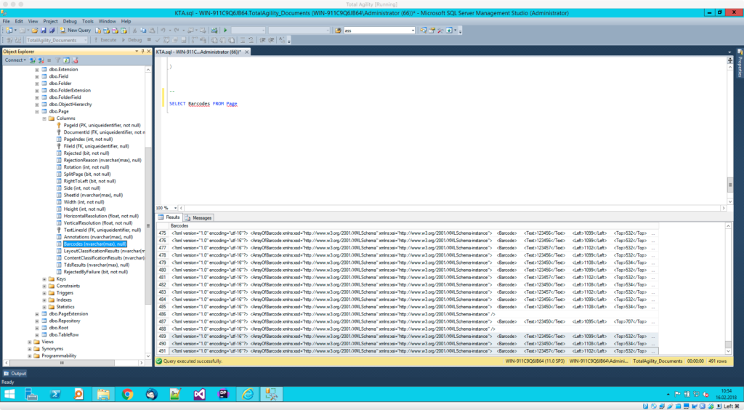Execute the query with the Execute button
This screenshot has width=744, height=410.
(x=106, y=40)
